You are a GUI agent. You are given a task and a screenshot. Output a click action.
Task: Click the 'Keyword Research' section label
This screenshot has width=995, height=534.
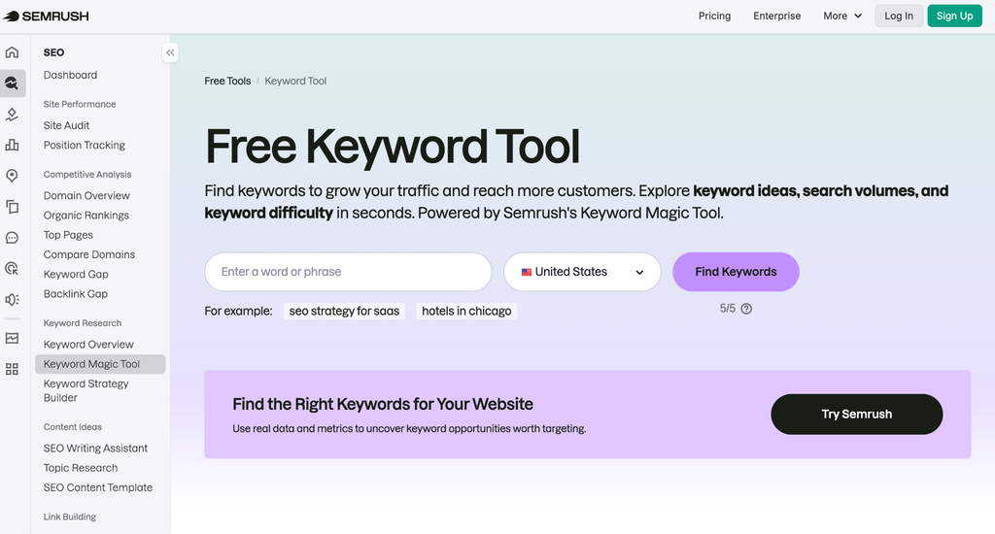click(83, 322)
